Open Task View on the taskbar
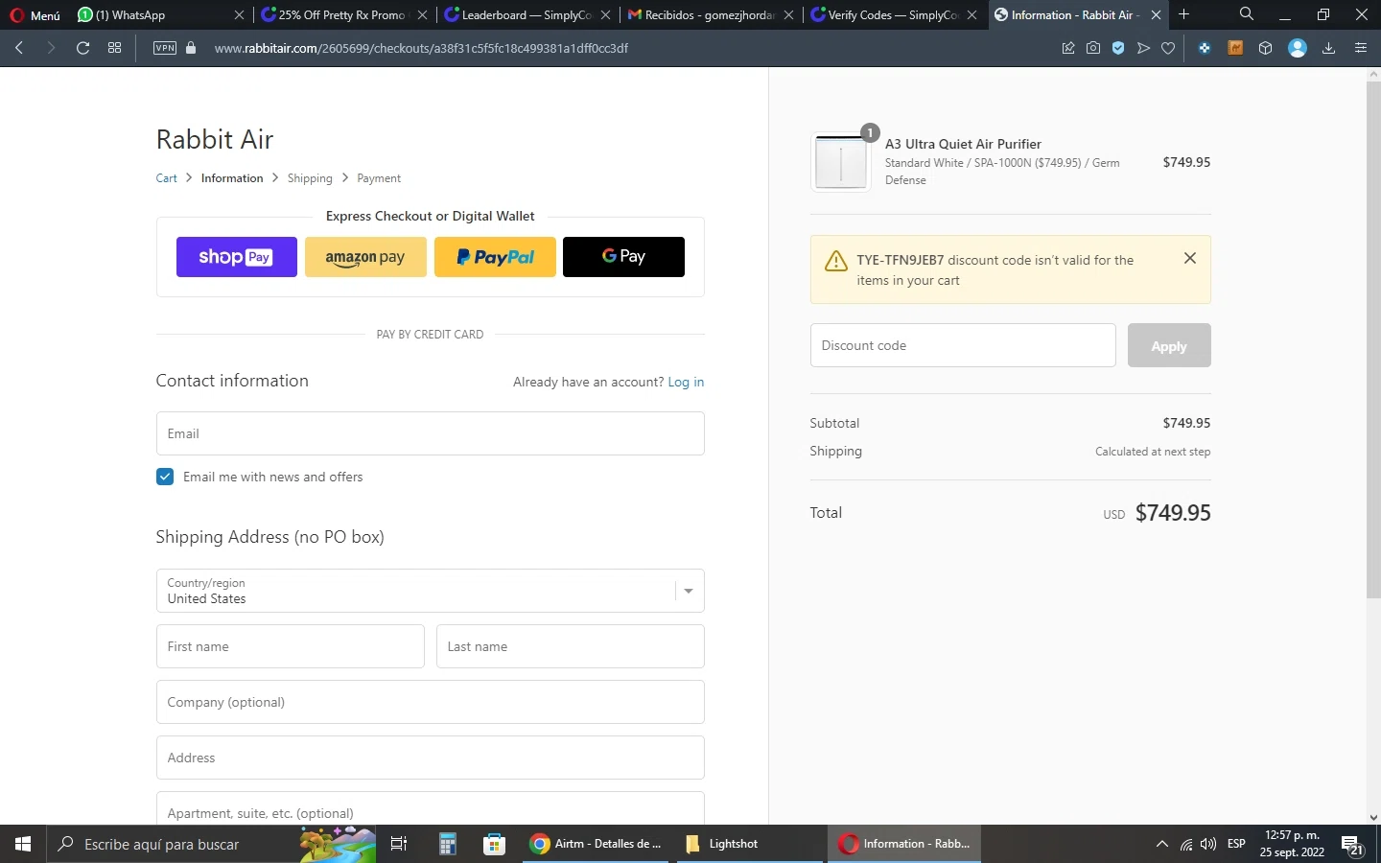Viewport: 1381px width, 863px height. click(399, 844)
